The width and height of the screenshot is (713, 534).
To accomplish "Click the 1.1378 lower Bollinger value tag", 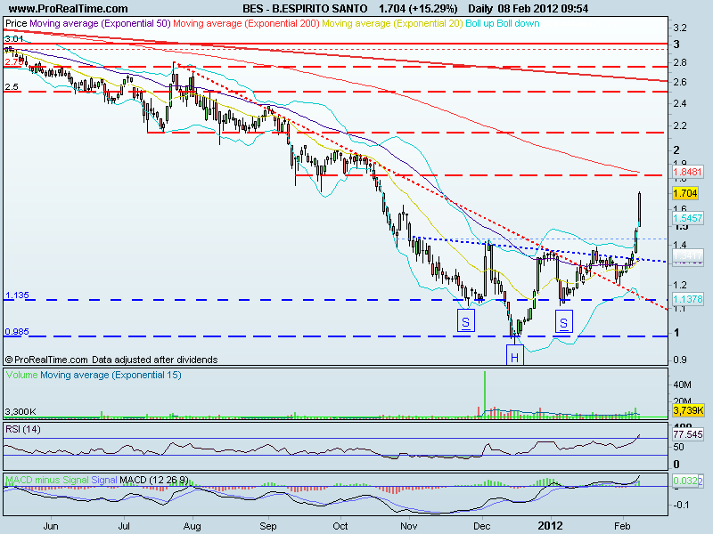I will click(x=687, y=299).
